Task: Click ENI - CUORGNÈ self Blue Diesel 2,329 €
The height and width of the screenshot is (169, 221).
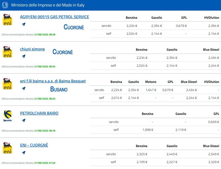Action: [214, 162]
